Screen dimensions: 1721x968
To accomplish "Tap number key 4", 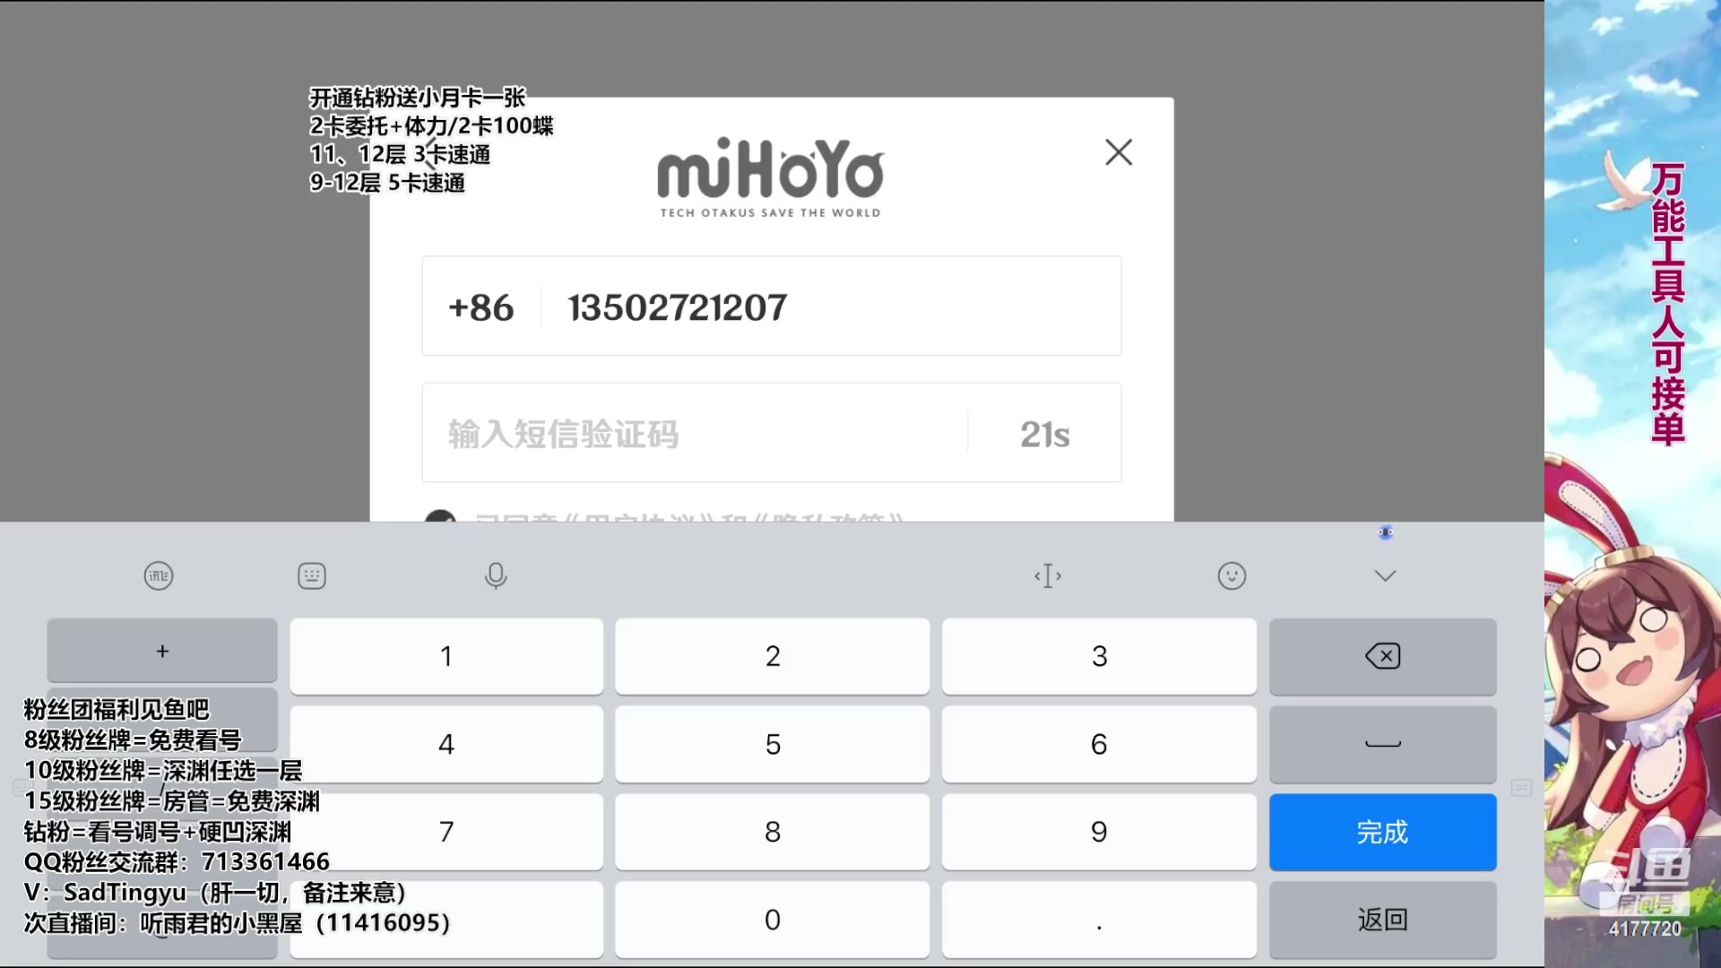I will point(446,744).
